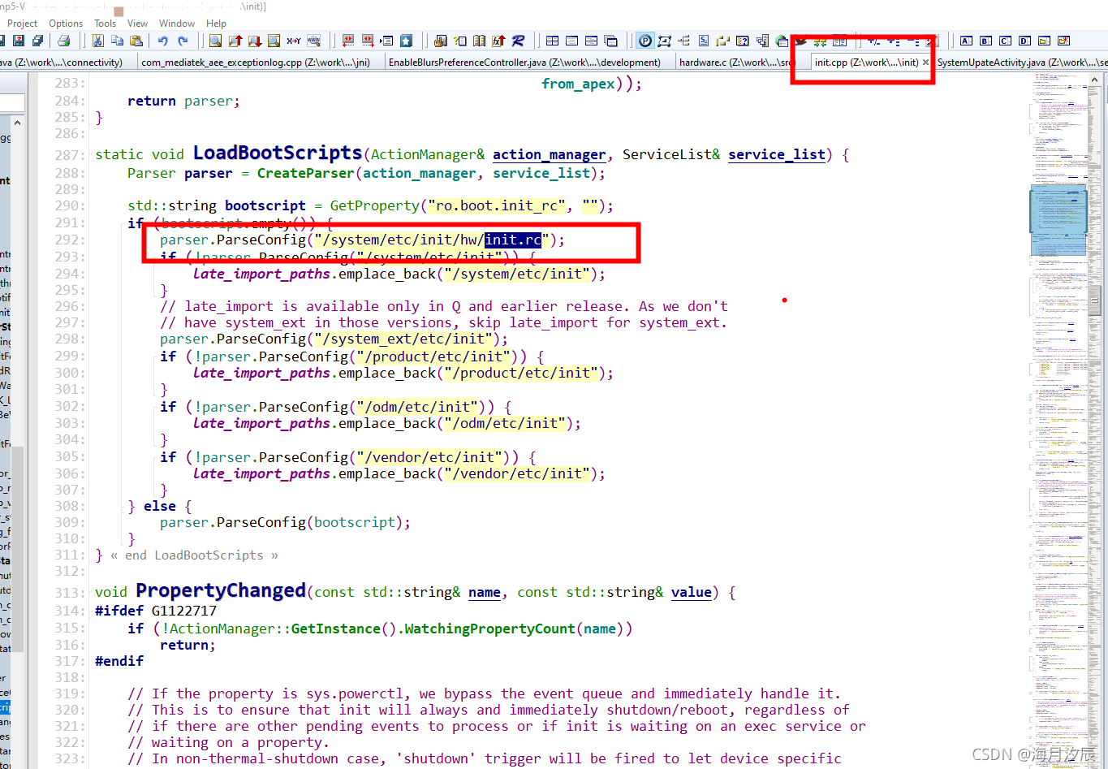Click the Go Back navigation icon
1108x769 pixels.
(x=348, y=41)
